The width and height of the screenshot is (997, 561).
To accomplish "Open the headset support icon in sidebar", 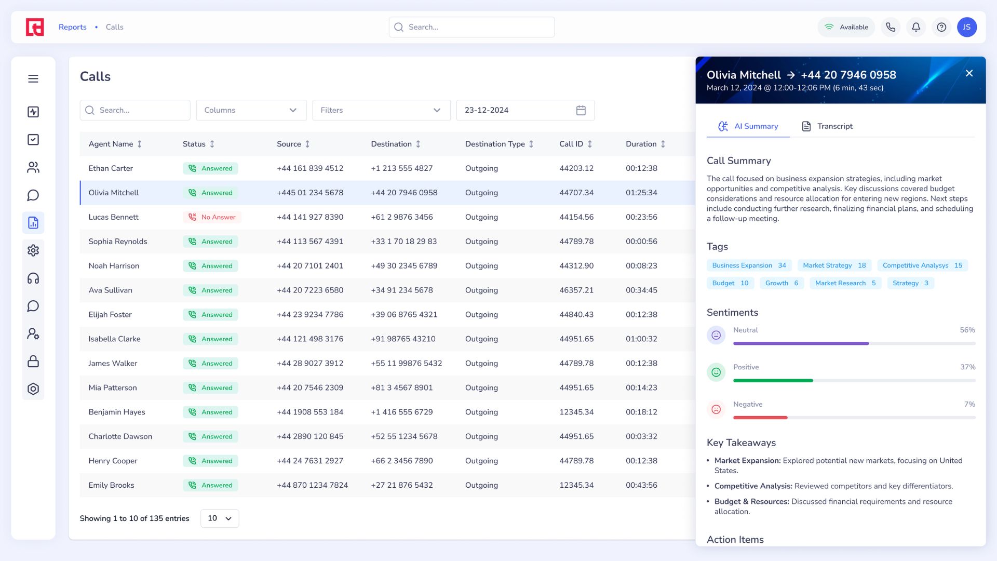I will click(33, 278).
